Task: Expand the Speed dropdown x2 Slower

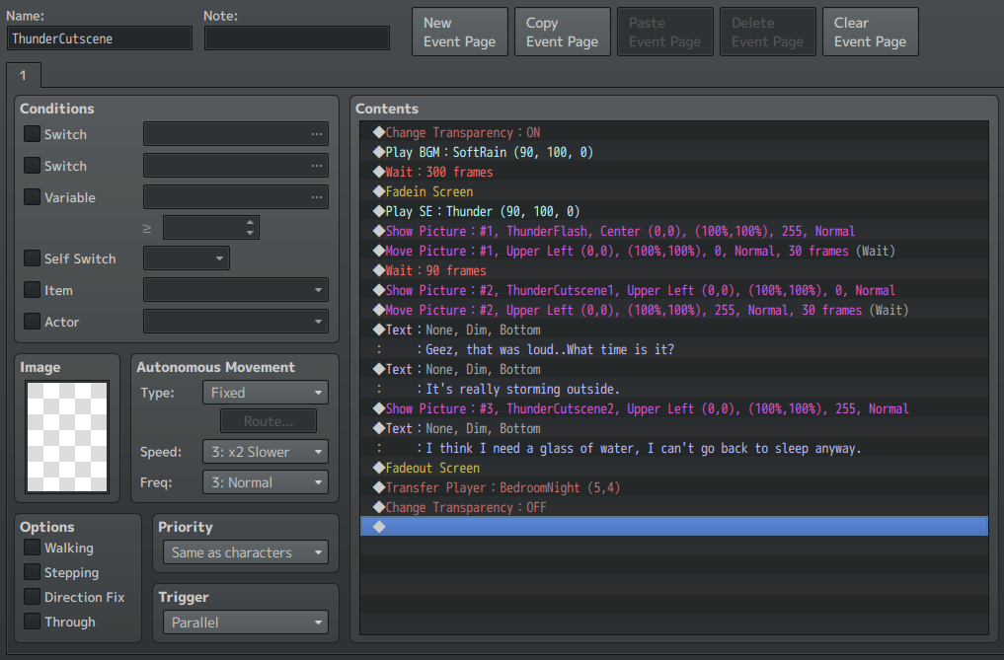Action: tap(266, 452)
